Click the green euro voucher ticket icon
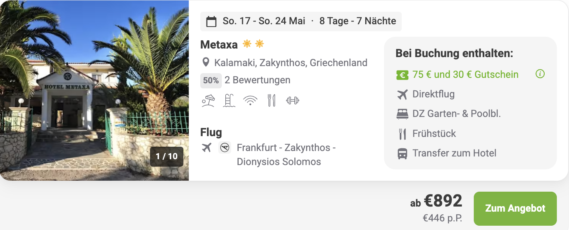569x230 pixels. (x=402, y=75)
